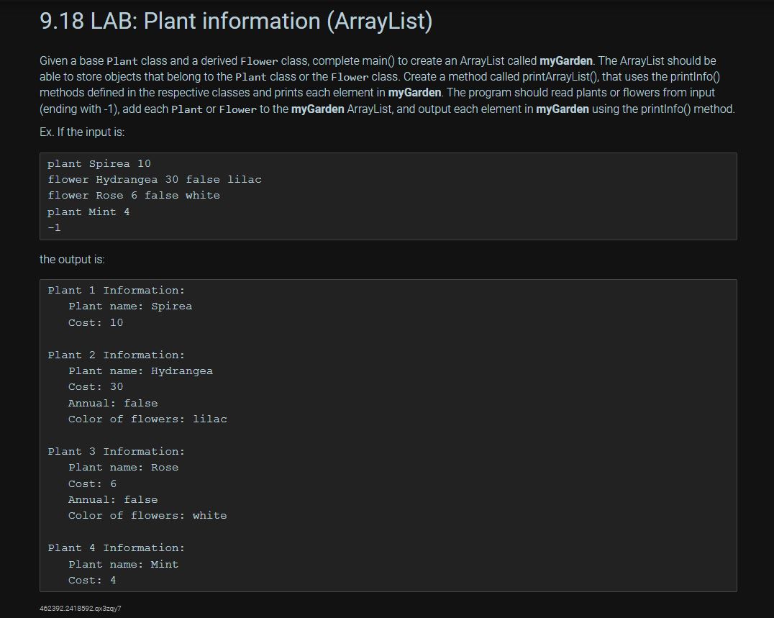The image size is (774, 618).
Task: Click the "Plant name: Mint" output line
Action: 123,564
